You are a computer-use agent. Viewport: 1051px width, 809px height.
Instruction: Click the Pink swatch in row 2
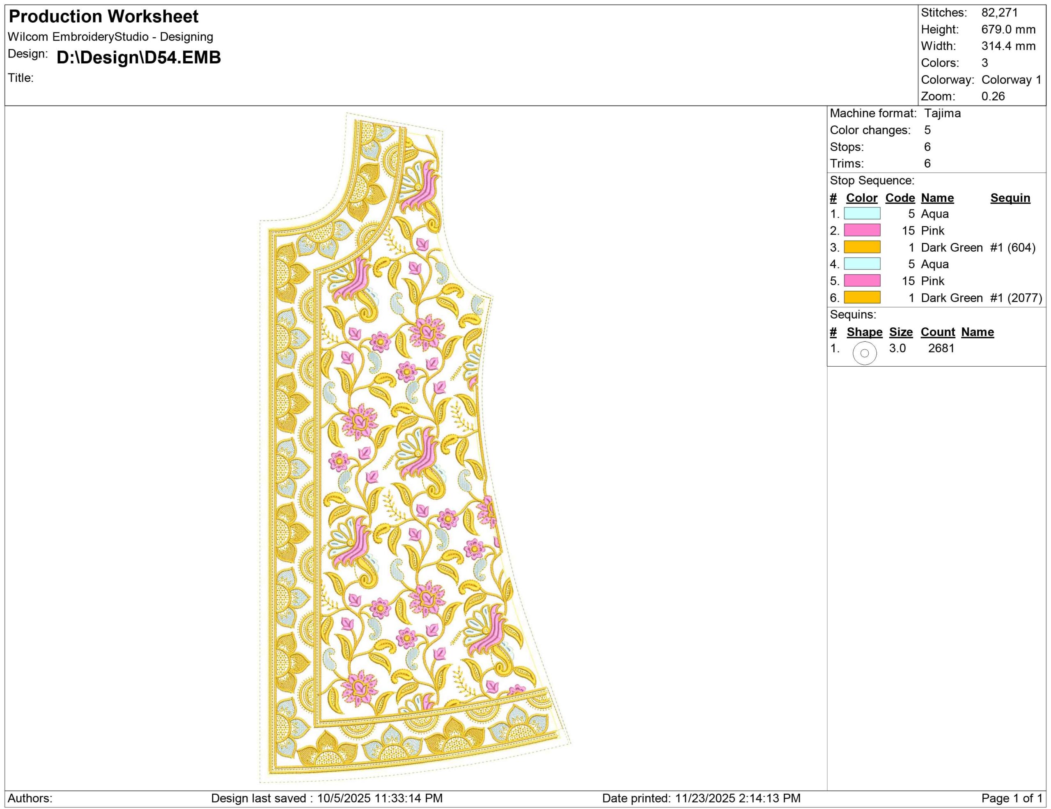pyautogui.click(x=862, y=230)
